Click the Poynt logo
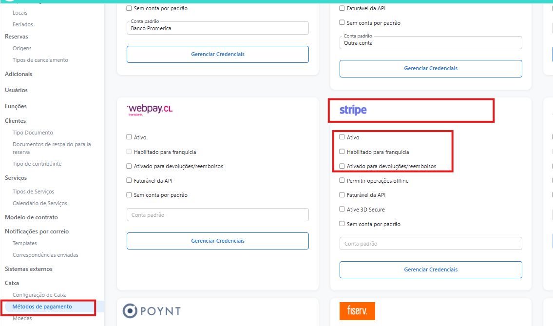This screenshot has height=326, width=553. [x=152, y=311]
